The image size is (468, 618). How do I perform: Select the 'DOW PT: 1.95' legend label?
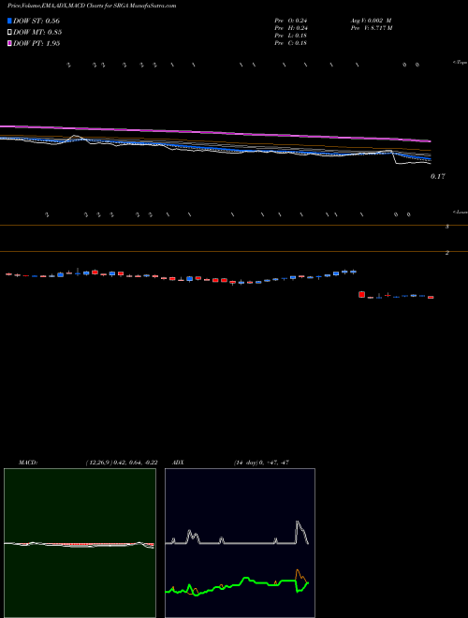click(37, 44)
